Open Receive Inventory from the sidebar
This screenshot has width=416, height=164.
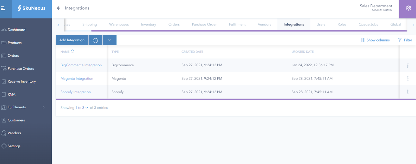(x=22, y=81)
